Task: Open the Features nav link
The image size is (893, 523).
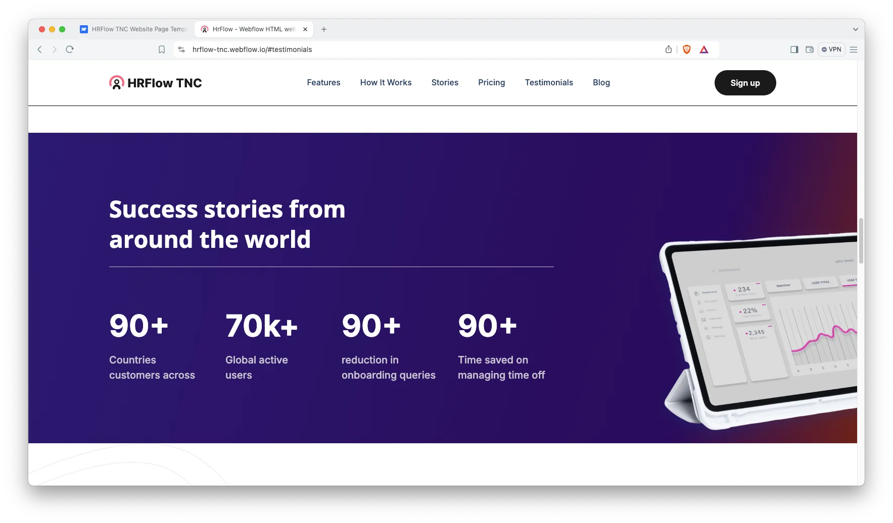Action: coord(323,82)
